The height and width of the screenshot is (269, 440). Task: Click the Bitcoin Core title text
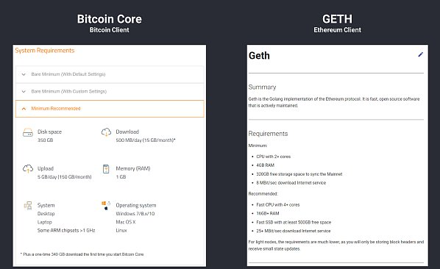(x=110, y=19)
